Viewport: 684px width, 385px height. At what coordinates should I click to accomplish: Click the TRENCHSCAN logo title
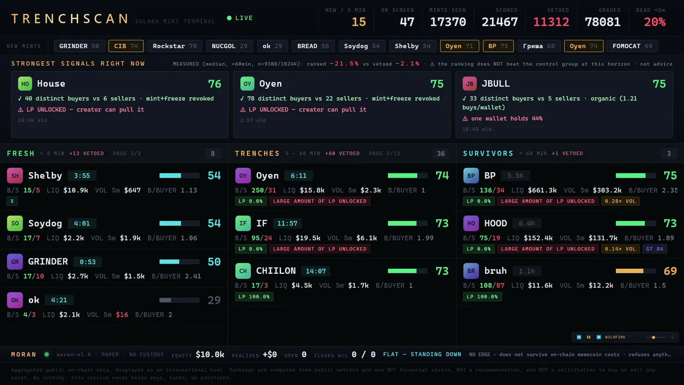click(69, 19)
